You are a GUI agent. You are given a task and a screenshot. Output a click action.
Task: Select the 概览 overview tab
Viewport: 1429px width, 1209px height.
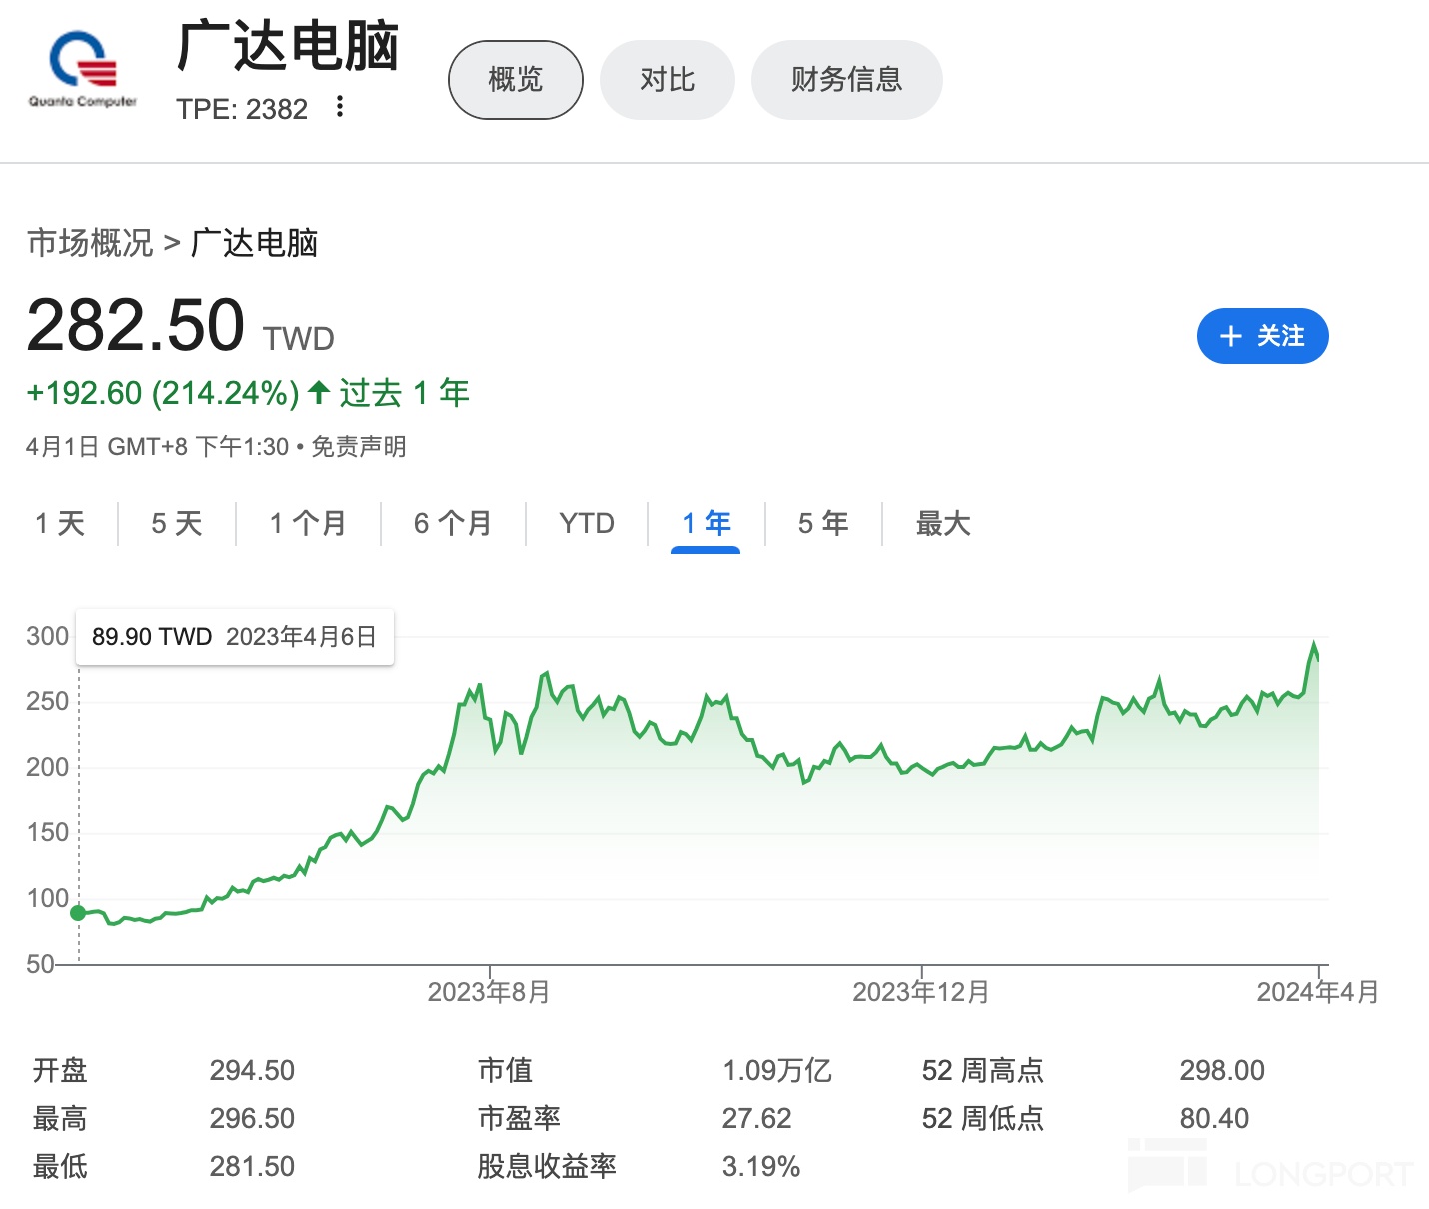(515, 80)
